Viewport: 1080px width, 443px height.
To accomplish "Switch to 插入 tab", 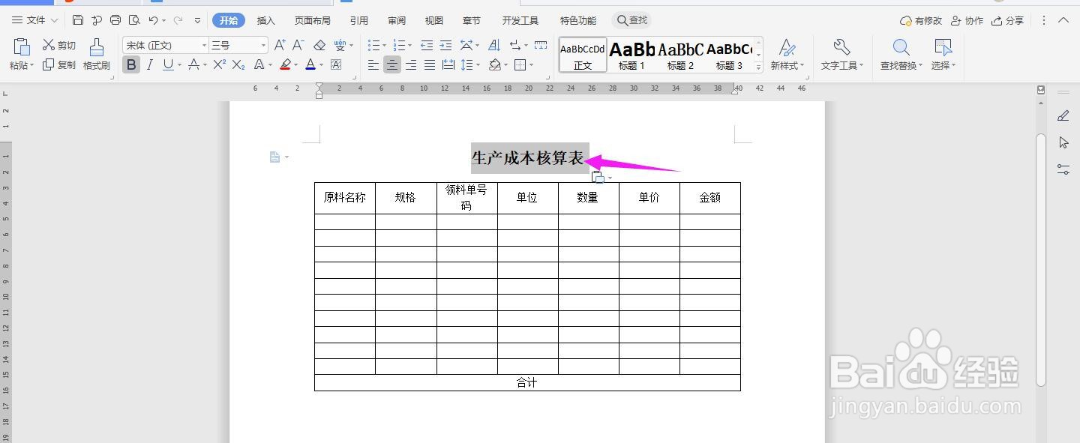I will click(x=265, y=20).
